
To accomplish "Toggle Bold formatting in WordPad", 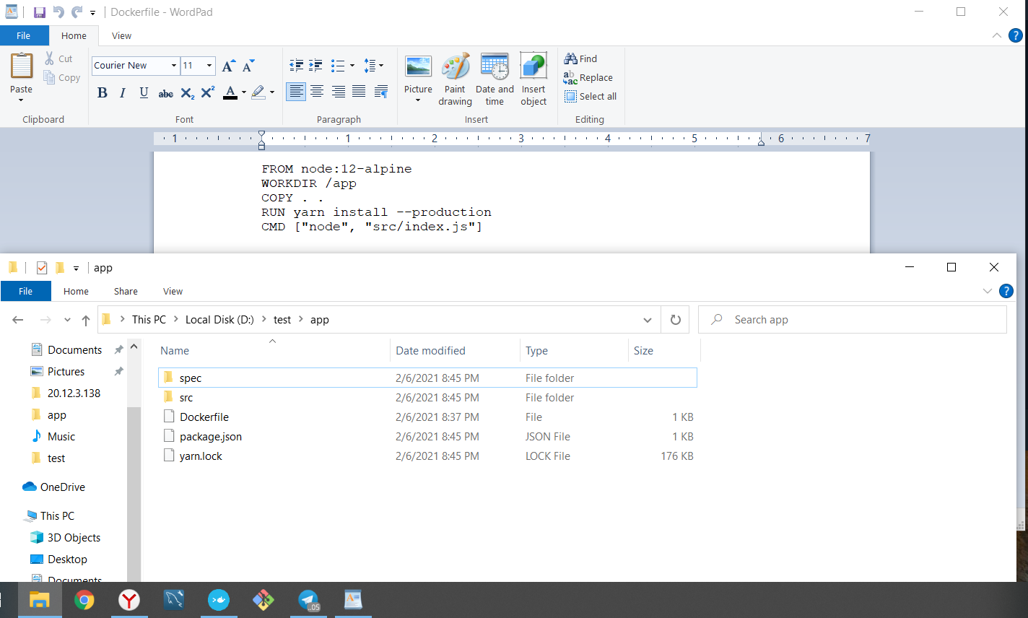I will [x=103, y=92].
